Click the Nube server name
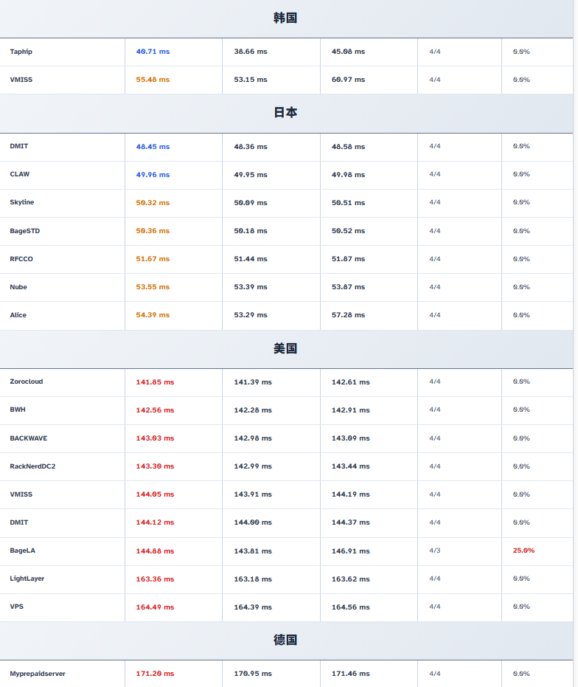 click(18, 287)
